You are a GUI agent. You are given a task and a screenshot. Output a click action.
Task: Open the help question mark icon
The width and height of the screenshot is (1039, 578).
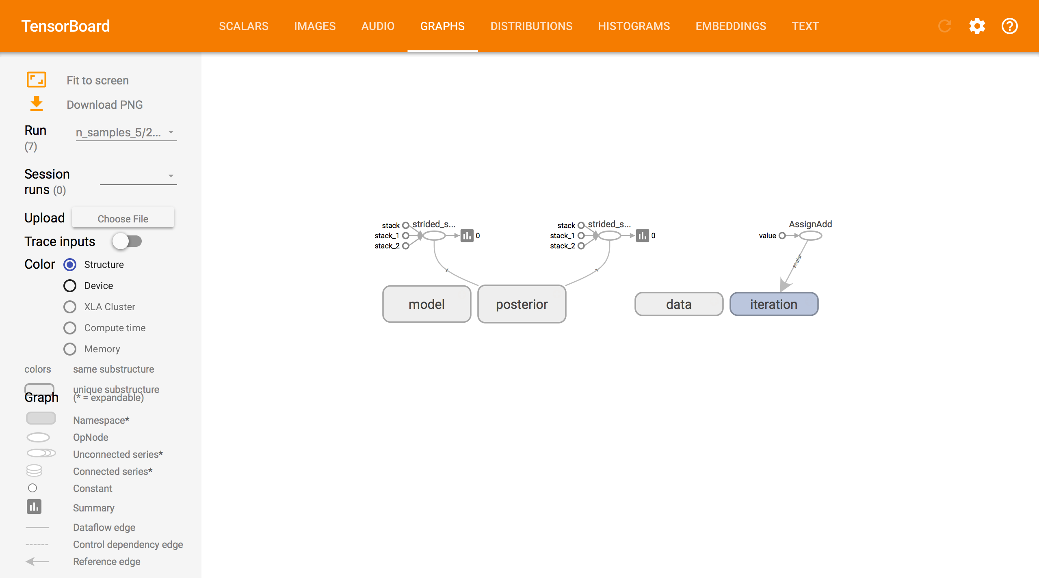pos(1009,26)
